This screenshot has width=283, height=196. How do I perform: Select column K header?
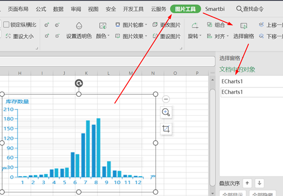pos(86,73)
